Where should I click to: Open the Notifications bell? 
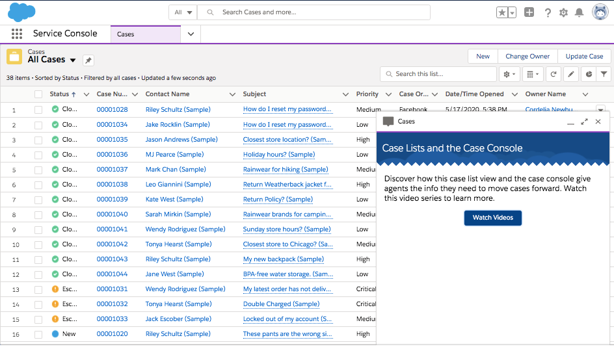(x=579, y=12)
